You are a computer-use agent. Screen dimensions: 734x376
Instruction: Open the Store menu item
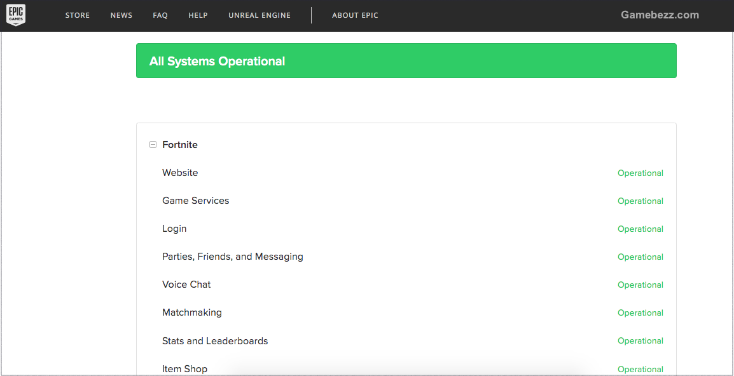pos(78,15)
